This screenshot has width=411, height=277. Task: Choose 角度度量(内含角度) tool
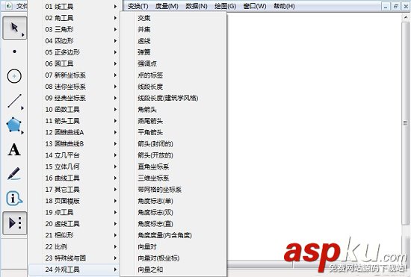173,235
